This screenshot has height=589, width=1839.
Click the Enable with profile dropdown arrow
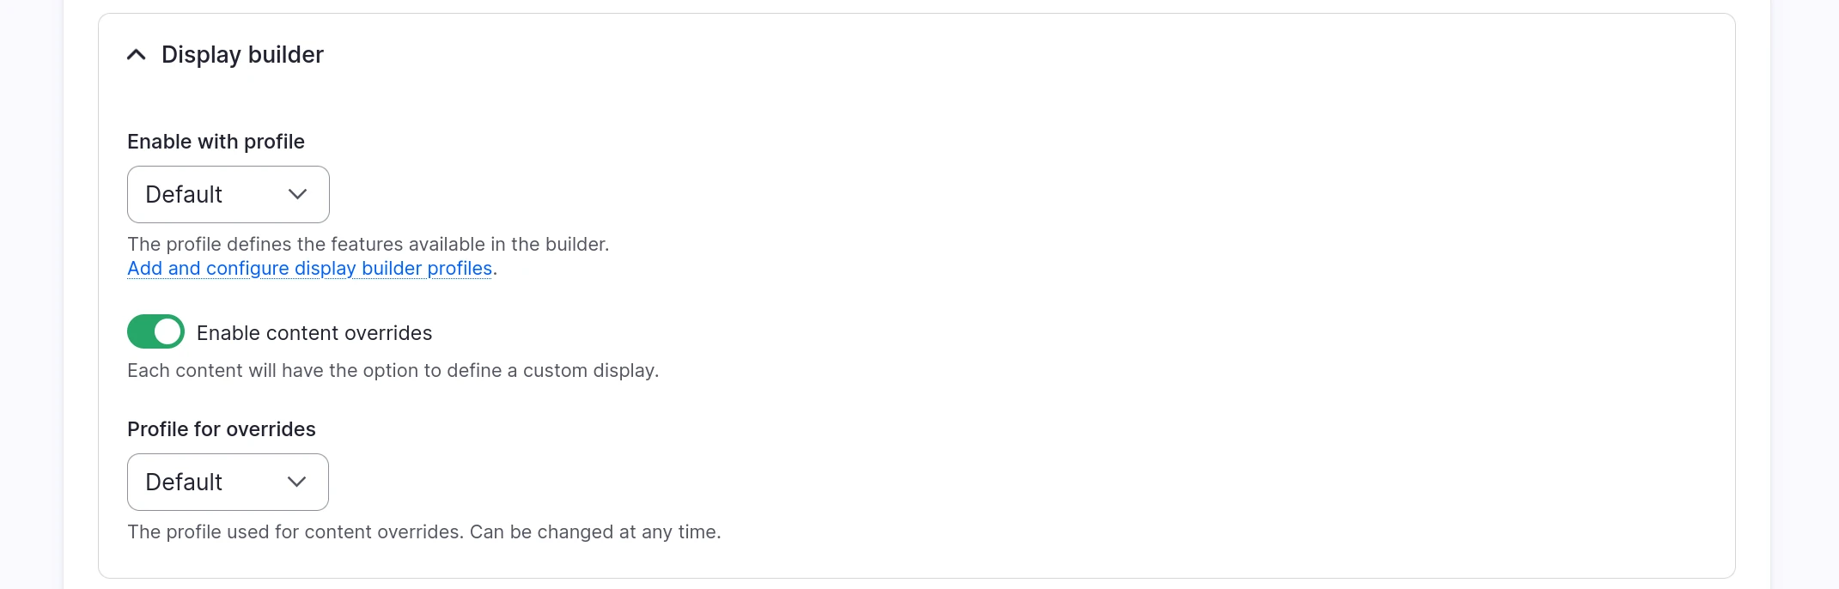[x=298, y=195]
